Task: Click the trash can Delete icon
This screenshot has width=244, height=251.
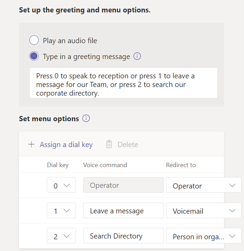Action: coord(109,144)
